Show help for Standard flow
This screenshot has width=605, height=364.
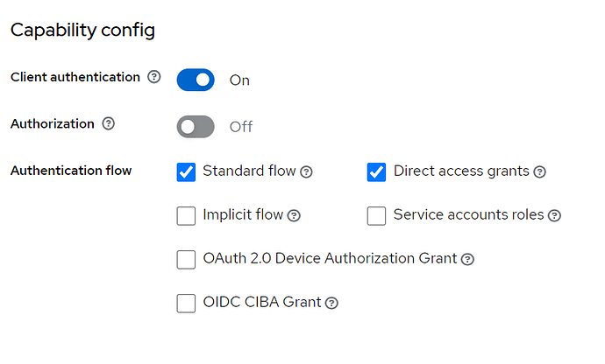point(307,171)
